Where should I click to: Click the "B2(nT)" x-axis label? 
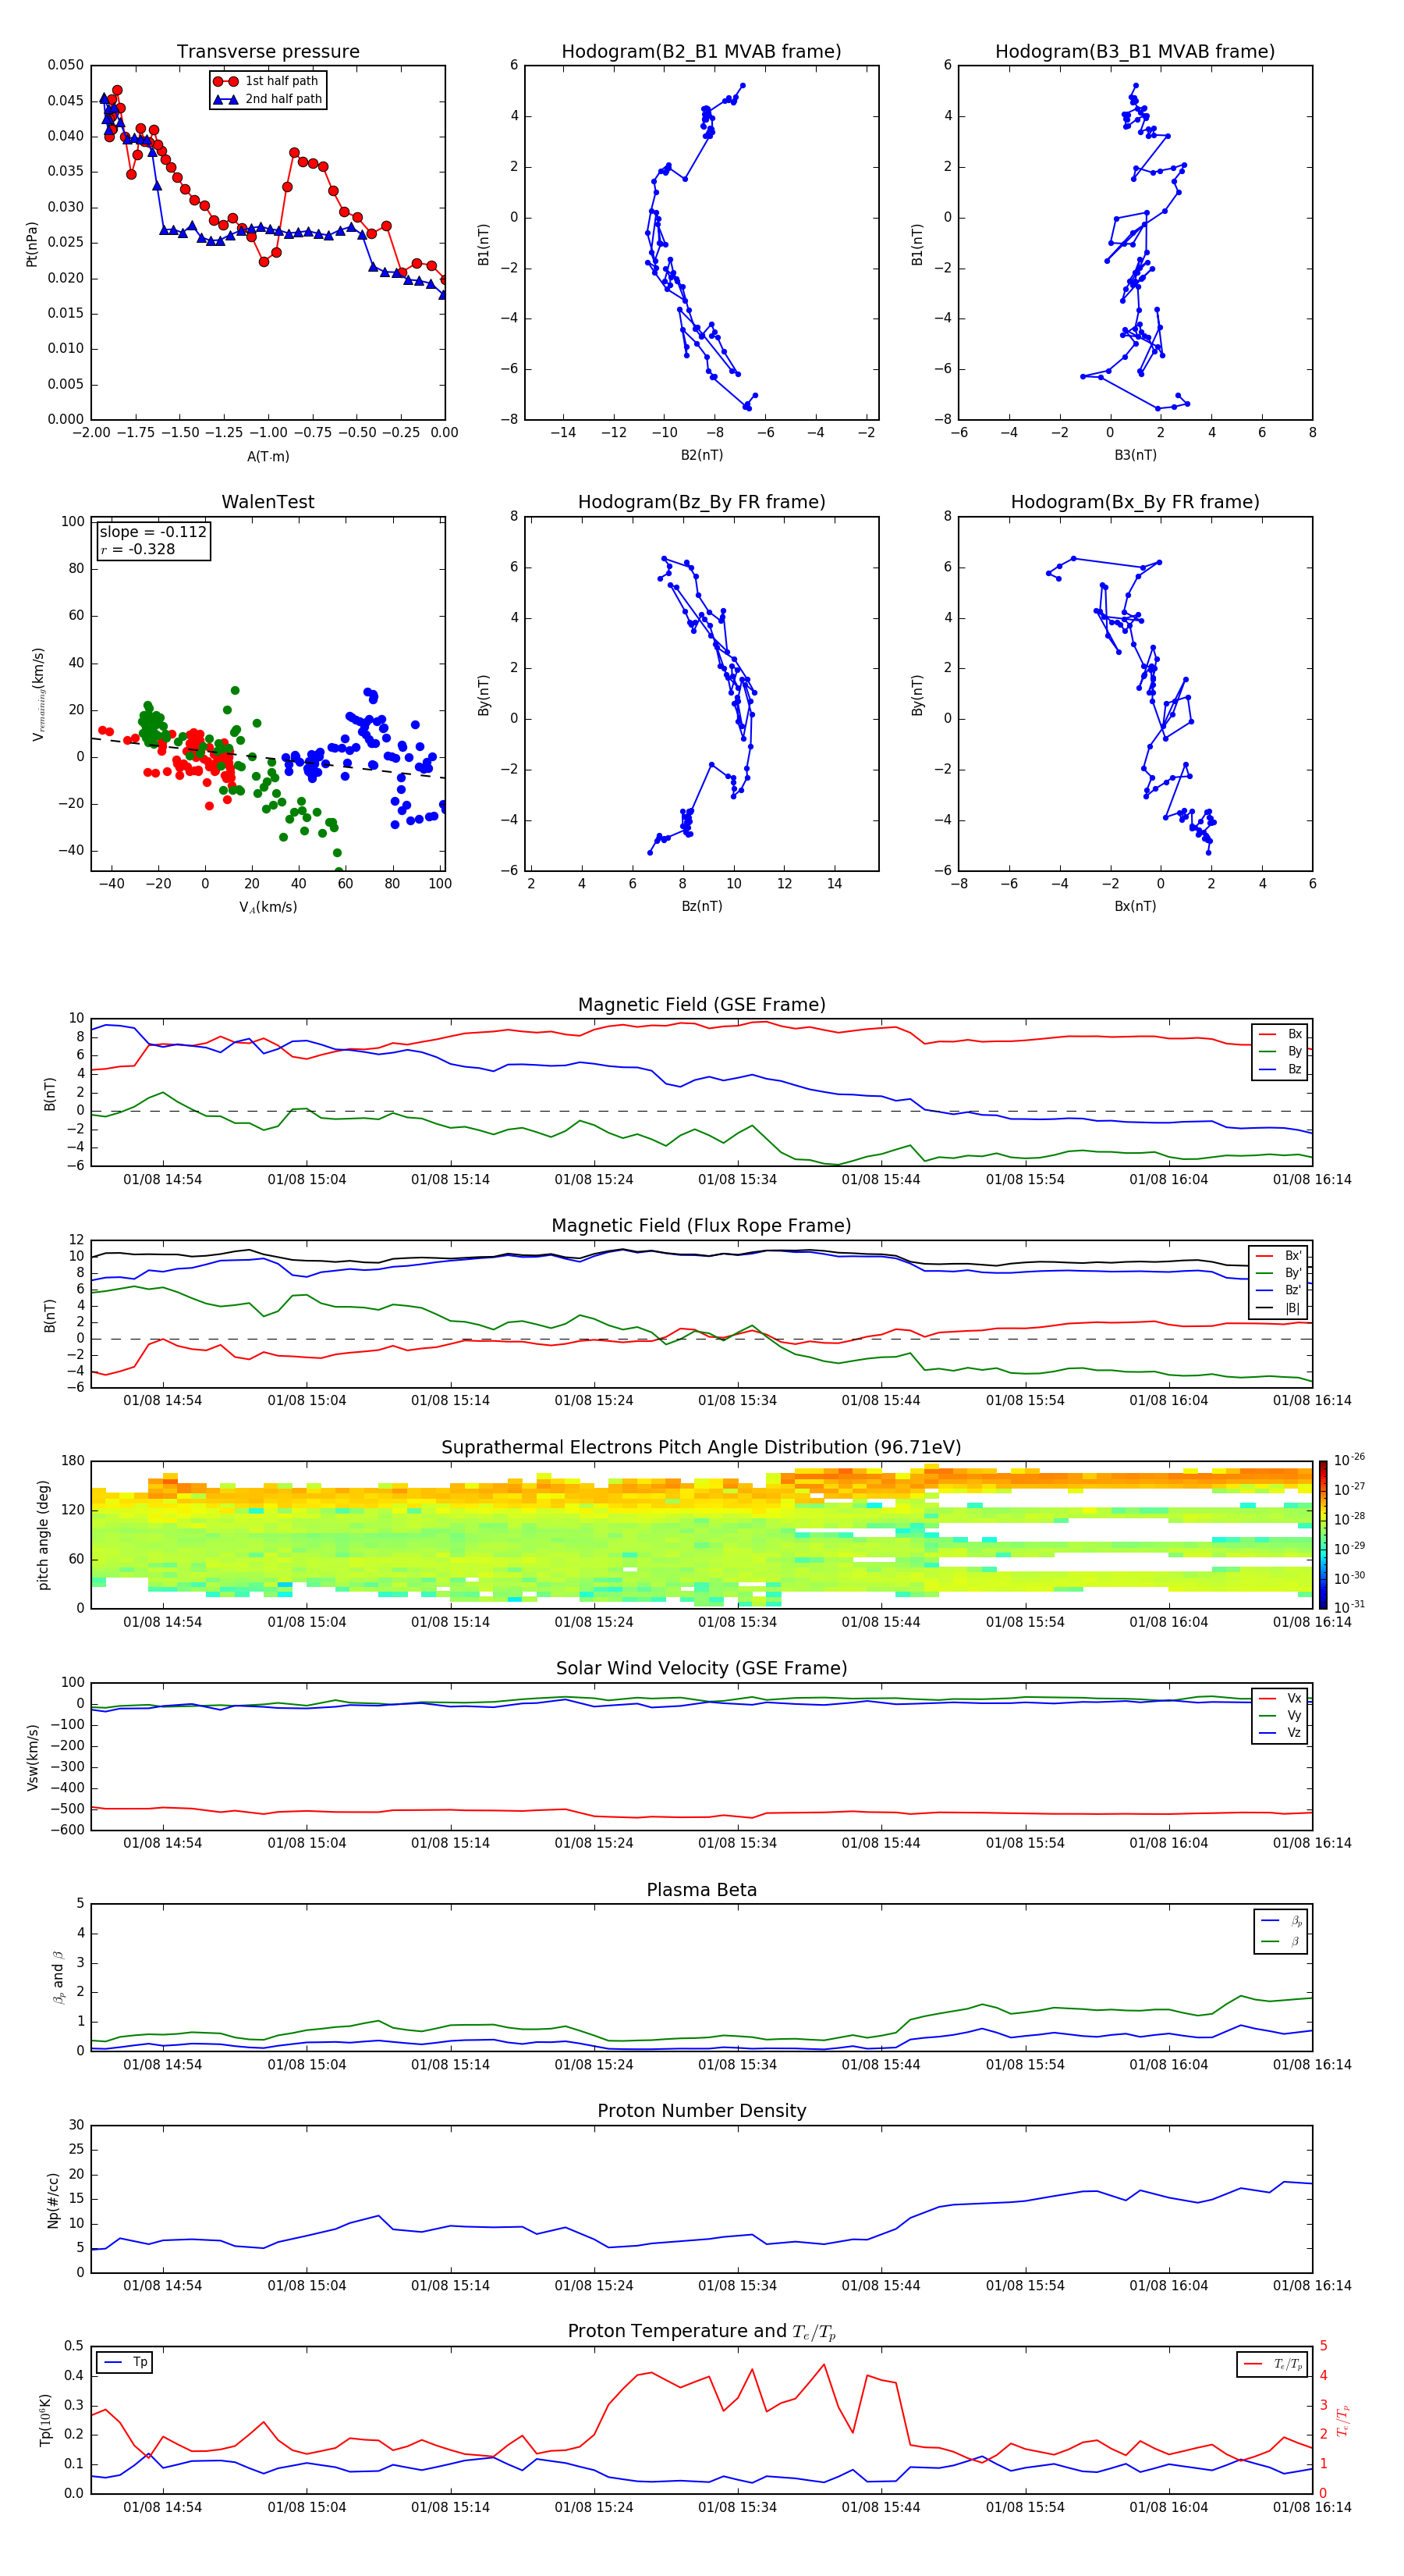[701, 455]
